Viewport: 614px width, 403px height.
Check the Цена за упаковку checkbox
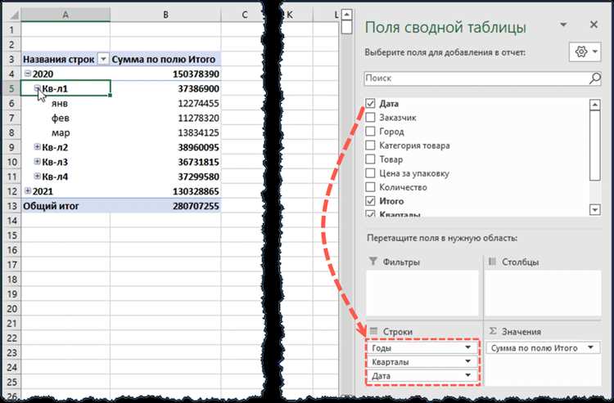tap(370, 173)
